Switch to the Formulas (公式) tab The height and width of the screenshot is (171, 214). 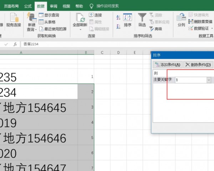pos(28,6)
